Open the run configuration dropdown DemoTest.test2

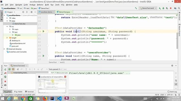pyautogui.click(x=148, y=8)
